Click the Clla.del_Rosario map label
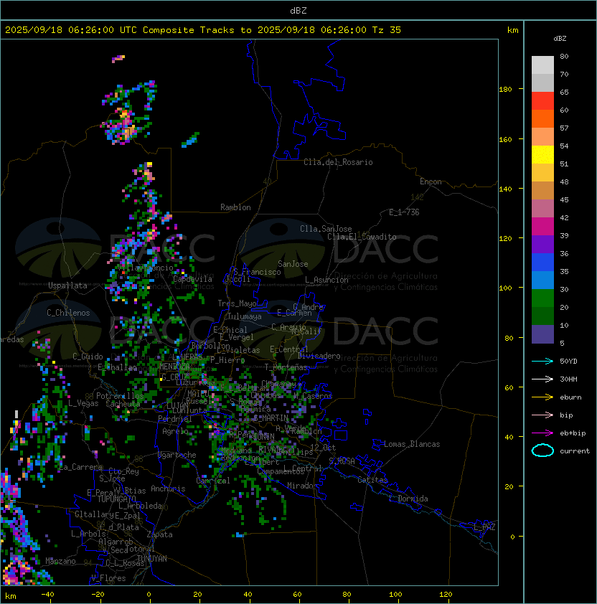The width and height of the screenshot is (597, 604). tap(338, 162)
